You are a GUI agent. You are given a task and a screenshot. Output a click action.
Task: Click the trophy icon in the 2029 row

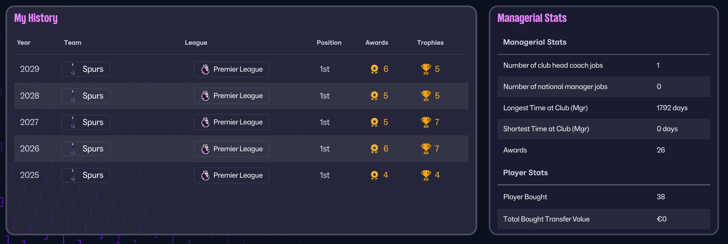[426, 69]
